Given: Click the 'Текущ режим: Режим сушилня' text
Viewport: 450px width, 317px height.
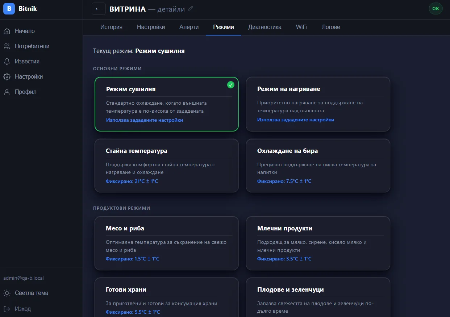Looking at the screenshot, I should (139, 51).
